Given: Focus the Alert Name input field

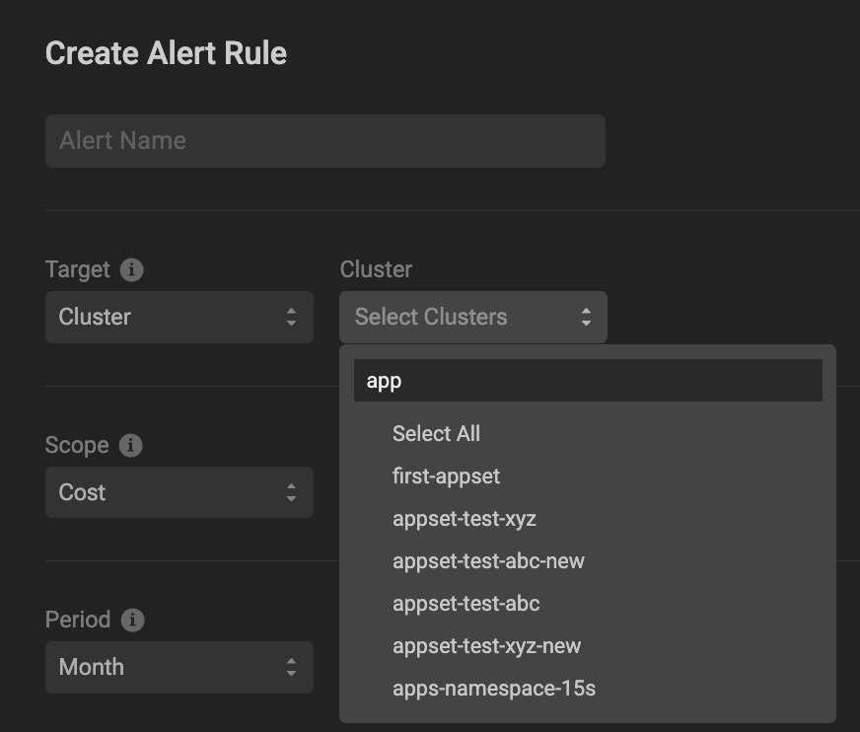Looking at the screenshot, I should click(x=324, y=140).
